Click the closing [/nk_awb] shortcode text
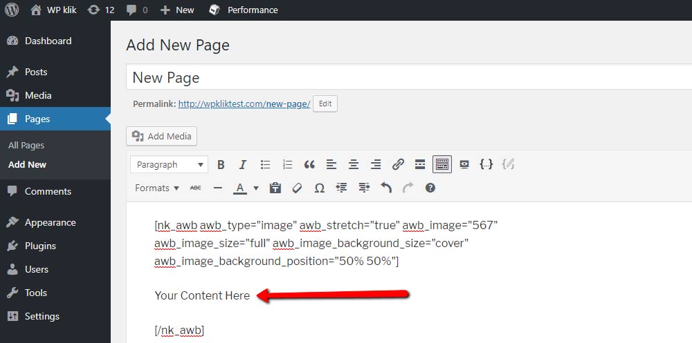This screenshot has width=692, height=343. [x=179, y=331]
